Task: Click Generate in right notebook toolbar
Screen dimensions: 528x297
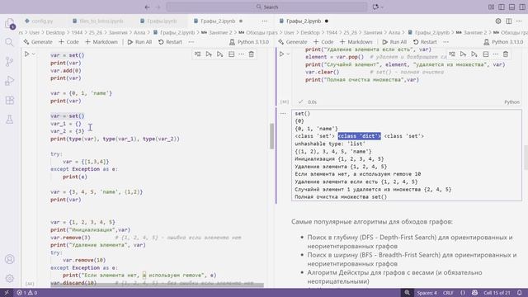Action: point(293,42)
